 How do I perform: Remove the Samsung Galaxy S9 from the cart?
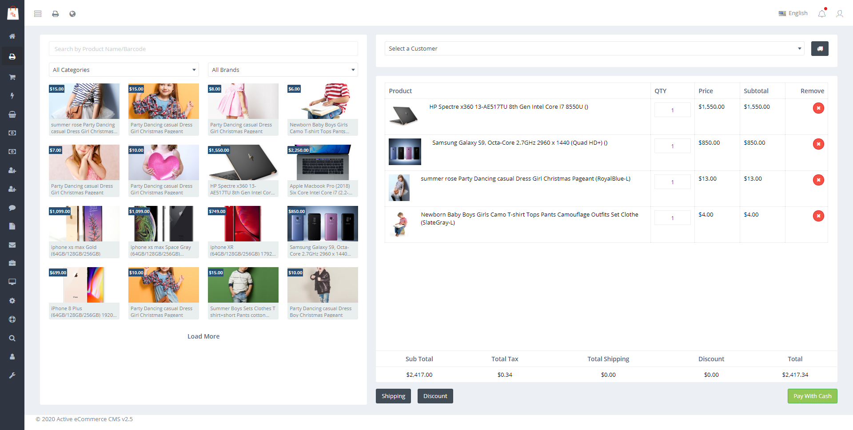tap(818, 144)
